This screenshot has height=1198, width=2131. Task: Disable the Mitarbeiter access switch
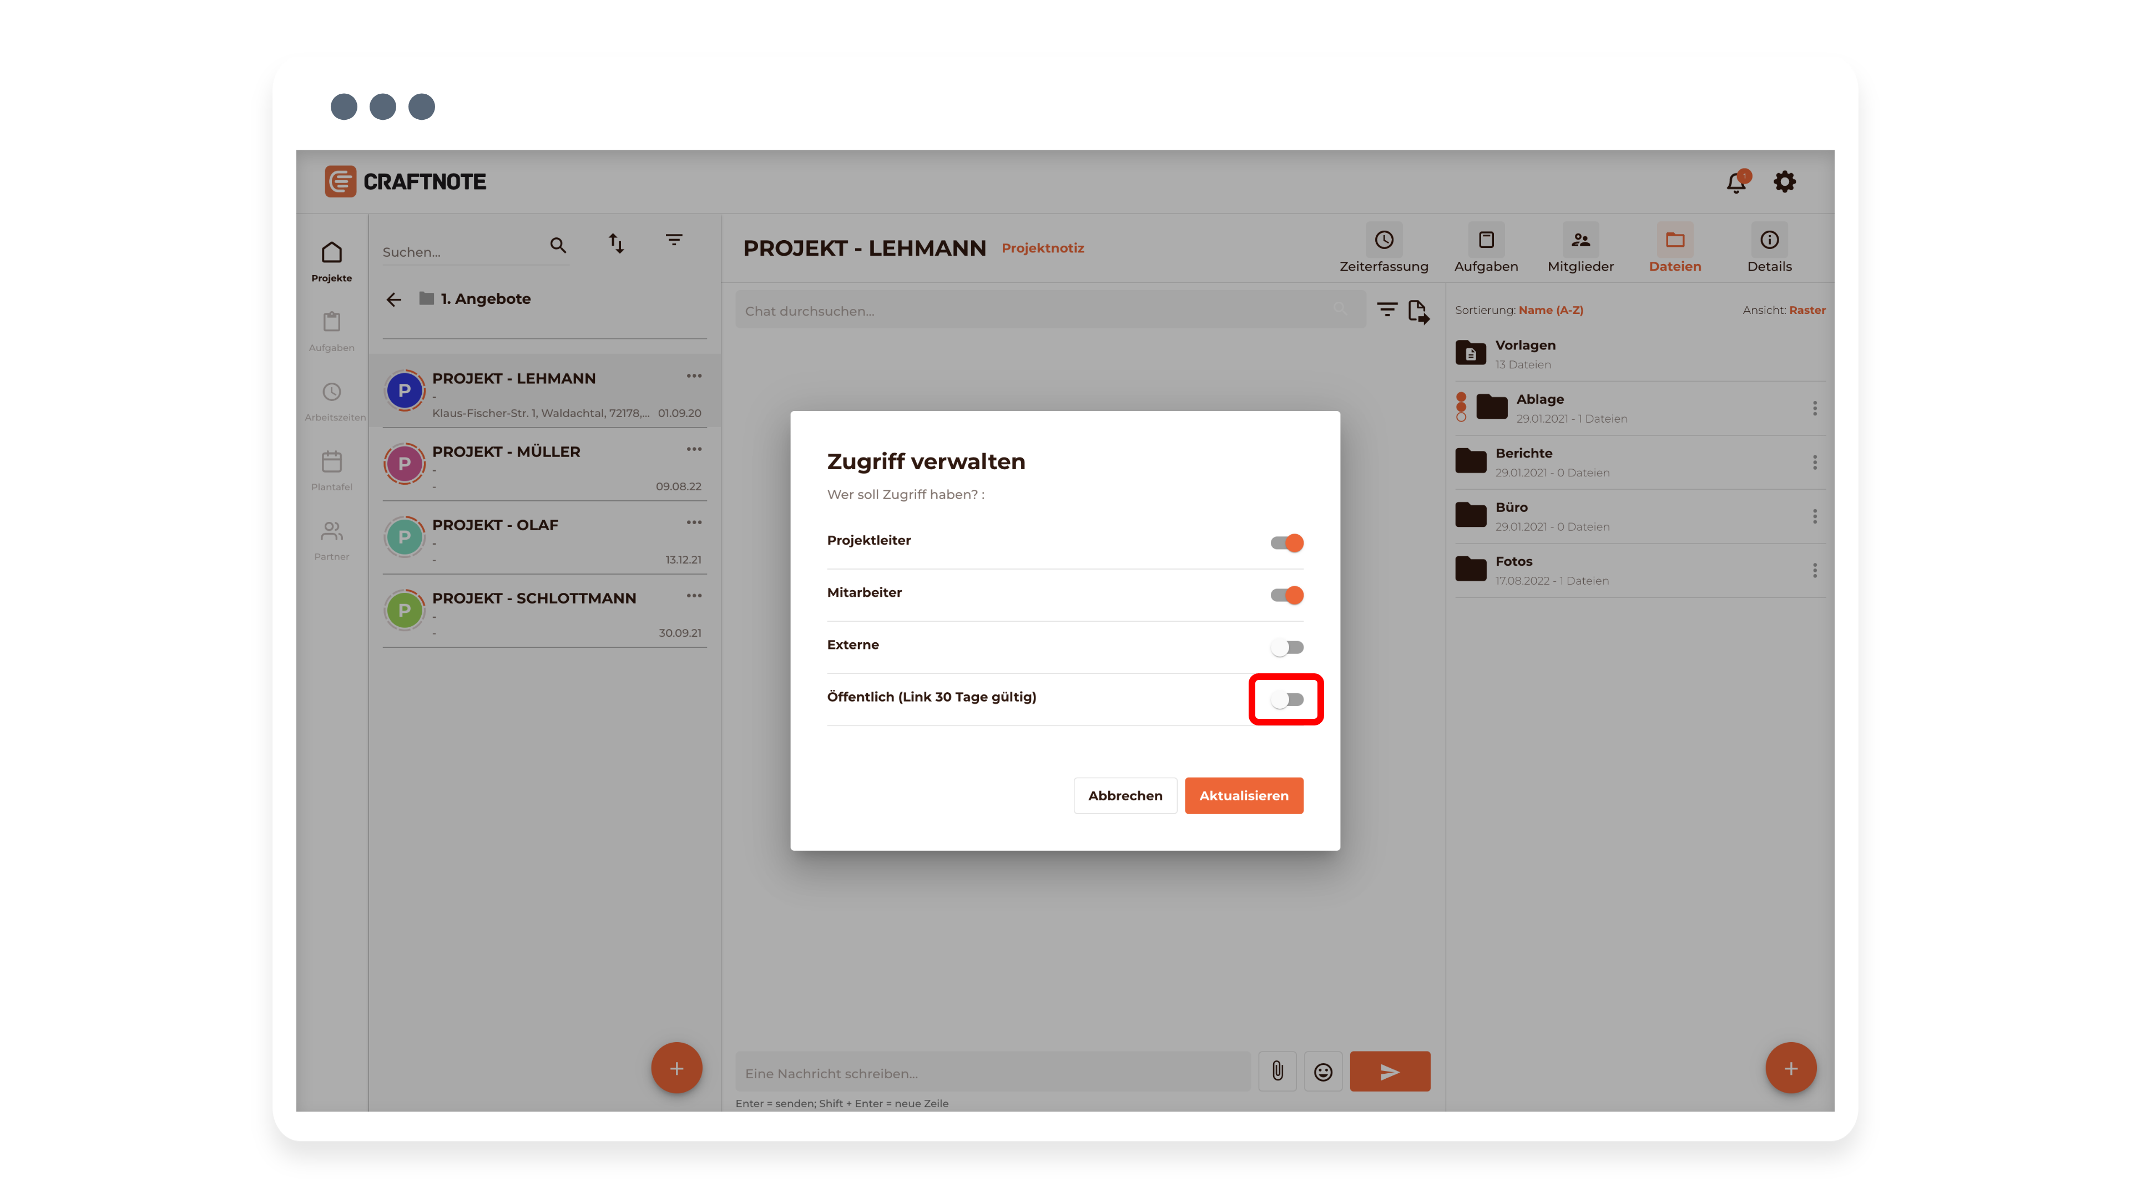tap(1286, 595)
